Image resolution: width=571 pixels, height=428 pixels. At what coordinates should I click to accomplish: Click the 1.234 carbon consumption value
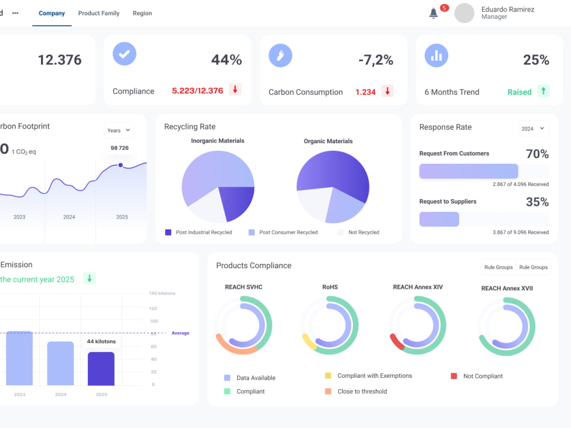click(x=365, y=92)
